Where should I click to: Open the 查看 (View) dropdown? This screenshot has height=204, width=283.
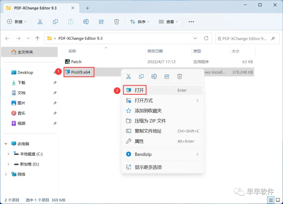point(168,22)
